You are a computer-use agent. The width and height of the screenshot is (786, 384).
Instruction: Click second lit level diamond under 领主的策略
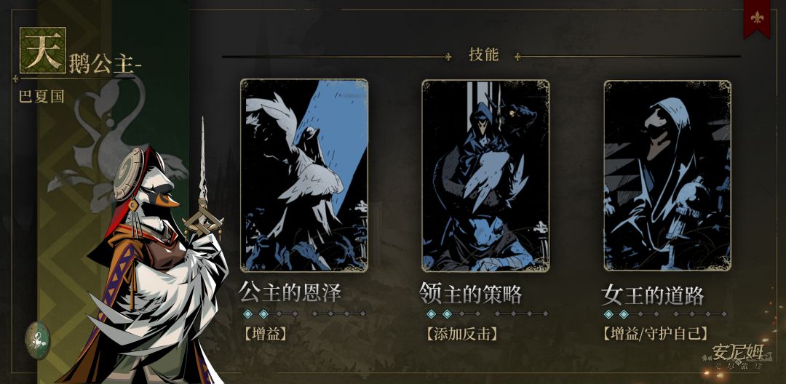(447, 314)
